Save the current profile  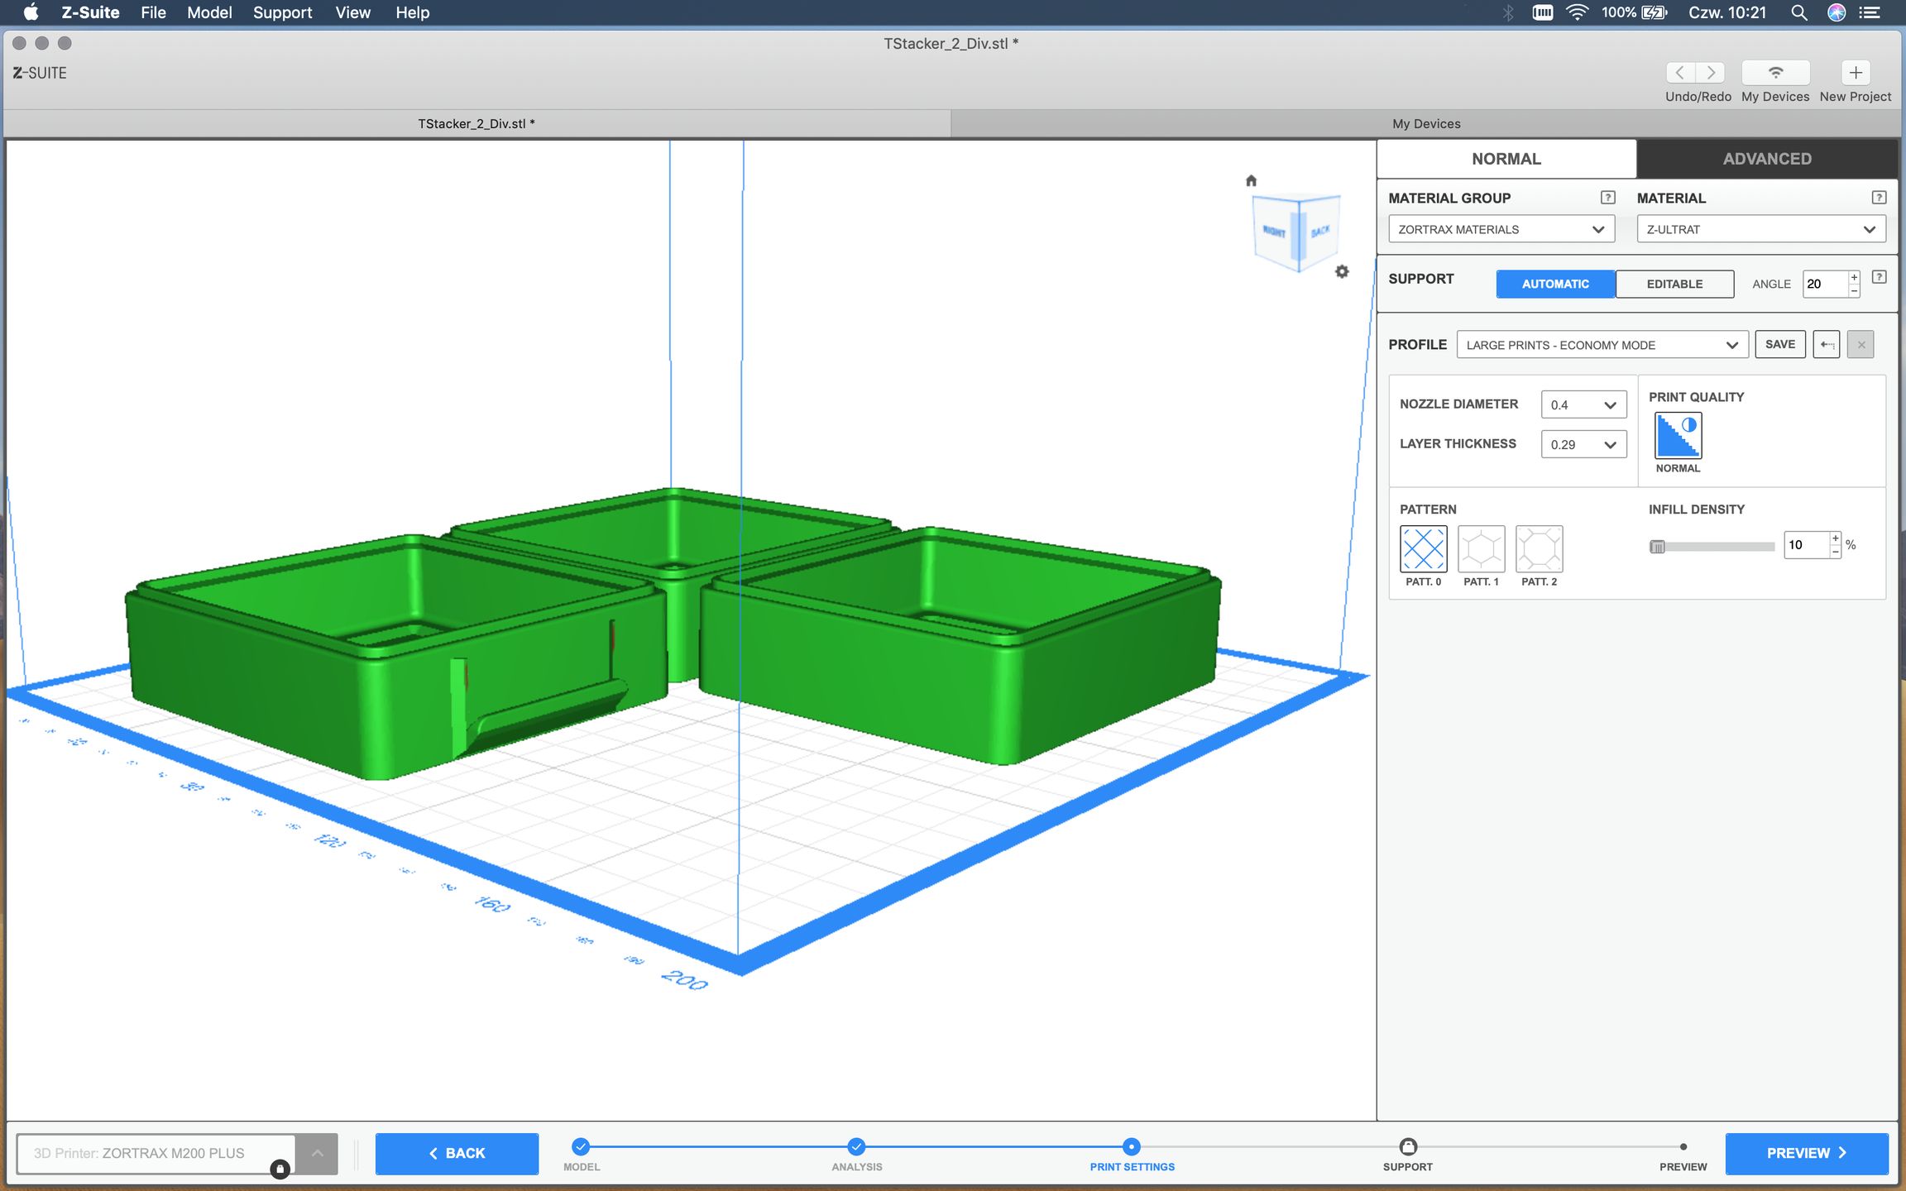(1780, 344)
